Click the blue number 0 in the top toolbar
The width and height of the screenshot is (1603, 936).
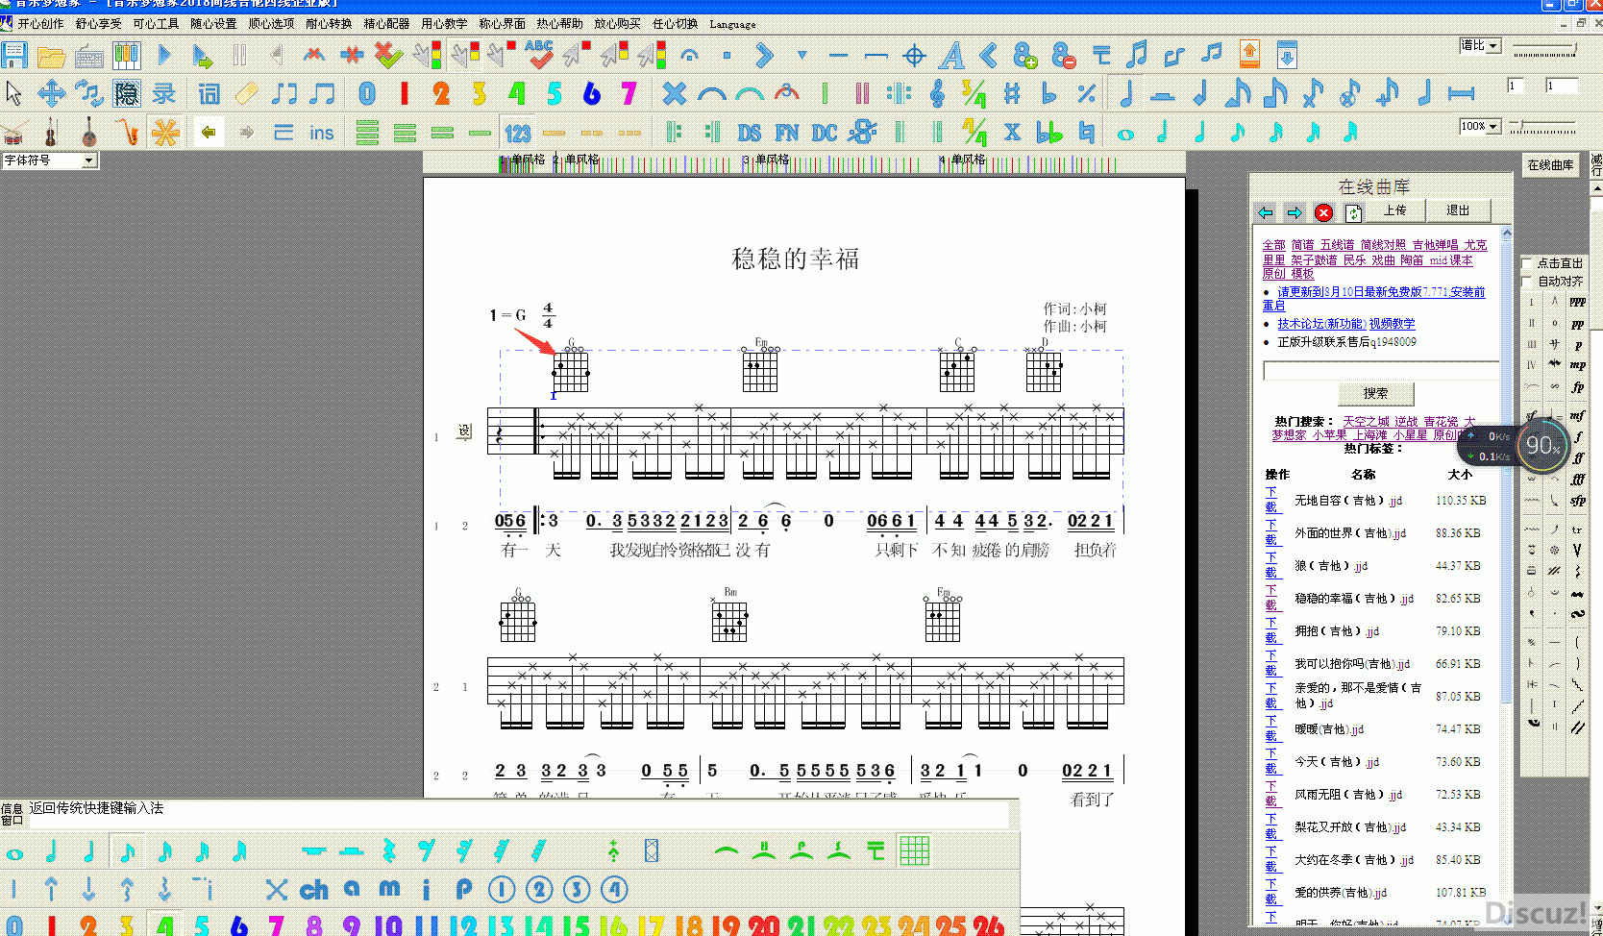pos(367,93)
